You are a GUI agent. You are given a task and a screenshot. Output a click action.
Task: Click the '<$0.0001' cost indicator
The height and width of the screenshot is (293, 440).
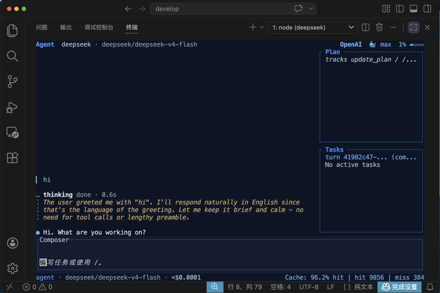(186, 277)
